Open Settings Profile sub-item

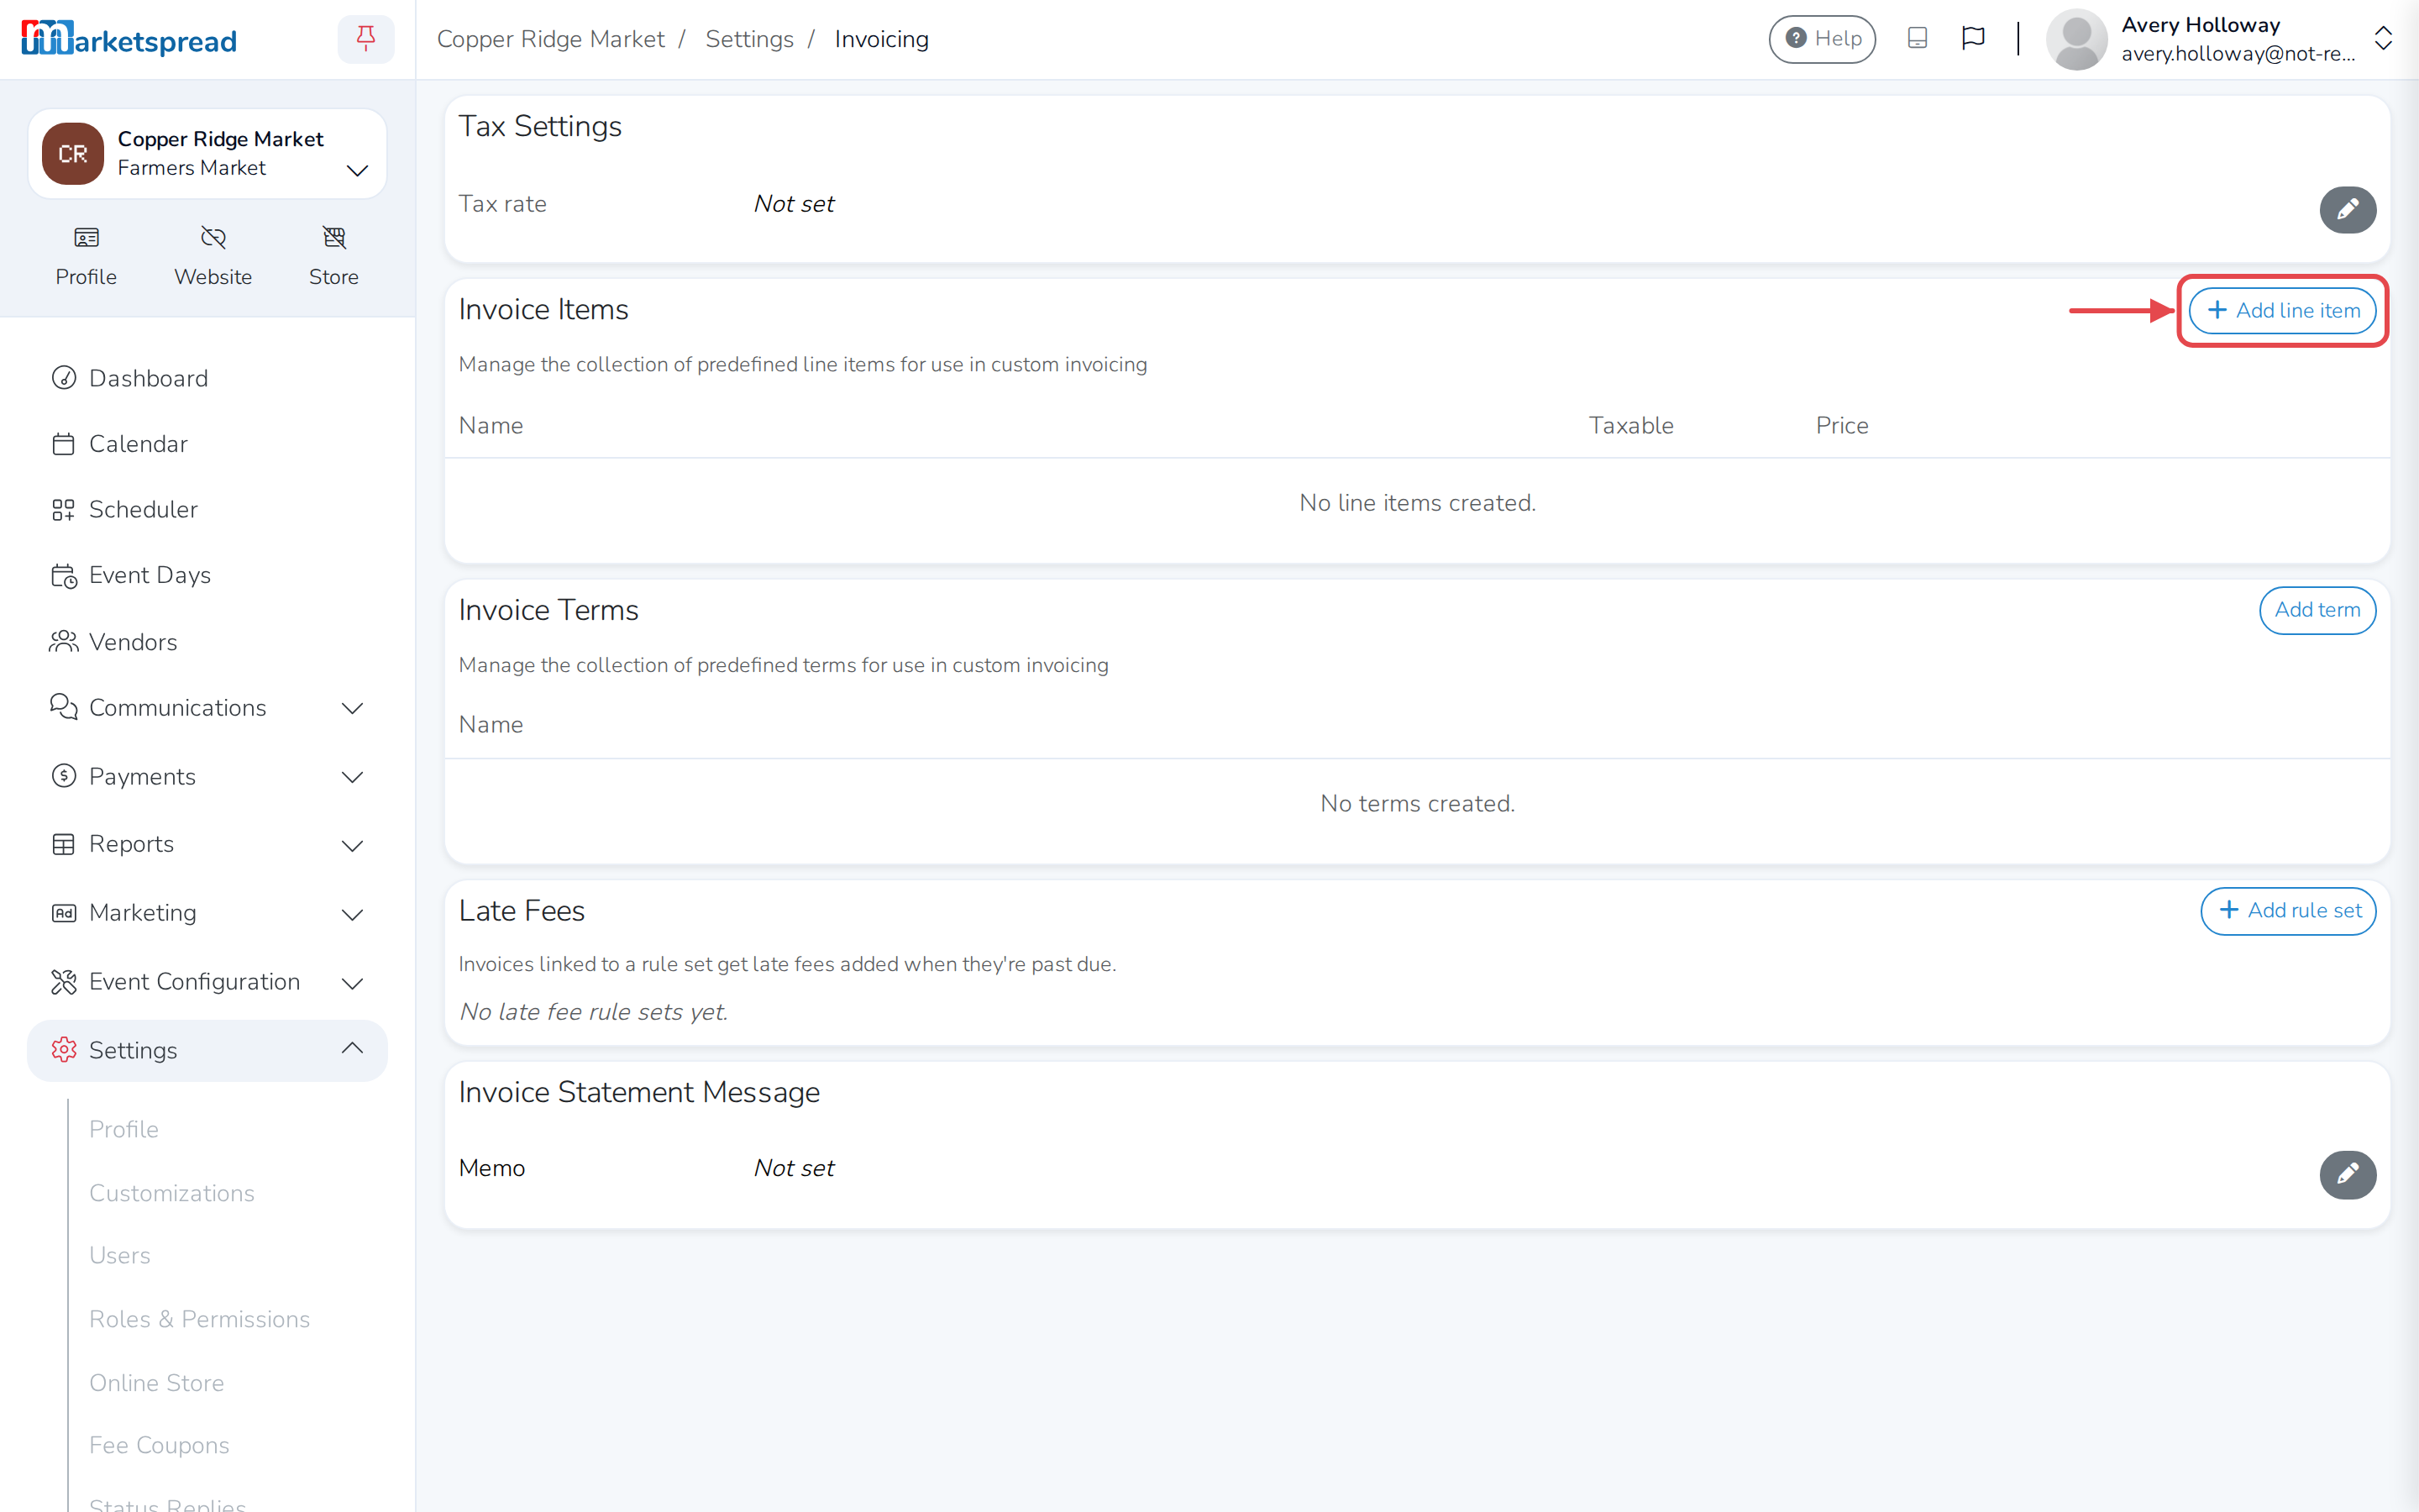pos(124,1129)
